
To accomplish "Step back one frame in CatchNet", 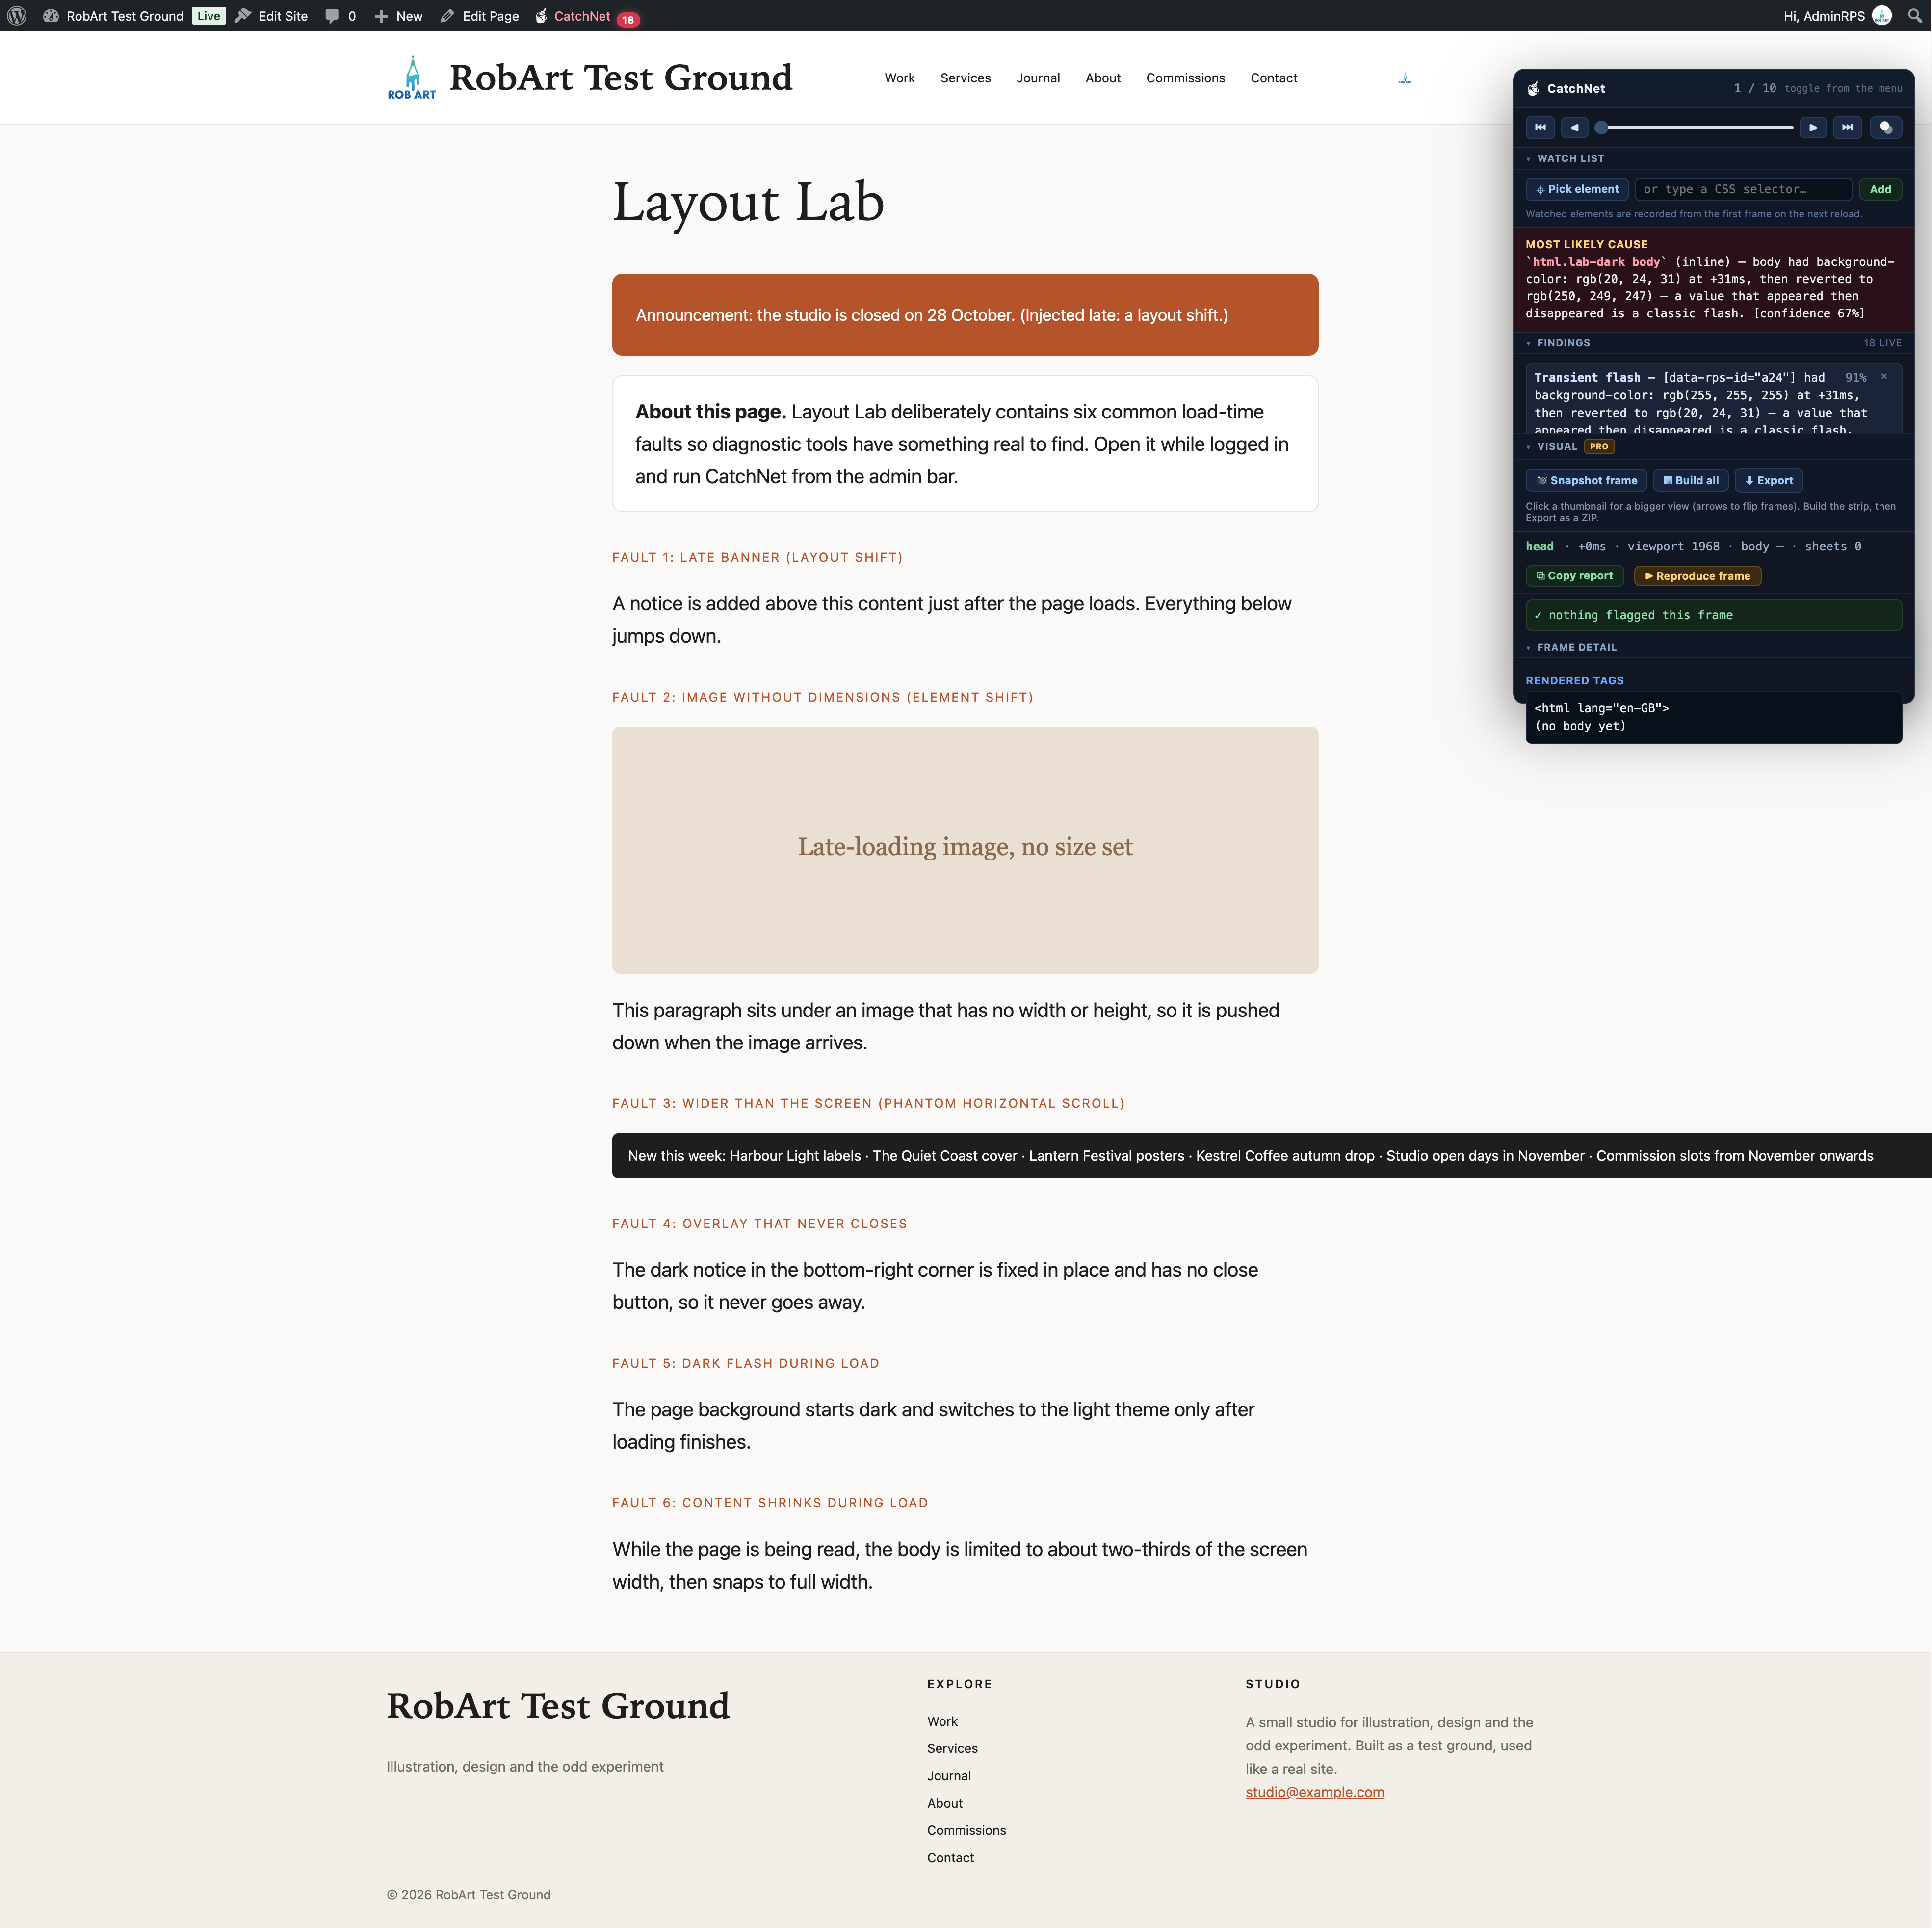I will click(x=1574, y=127).
